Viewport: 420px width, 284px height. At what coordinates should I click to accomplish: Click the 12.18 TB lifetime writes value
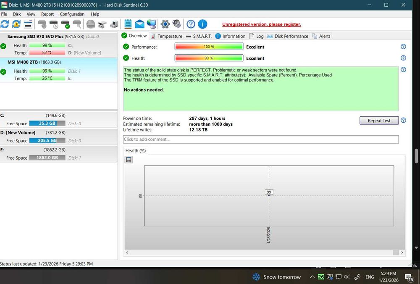[198, 130]
